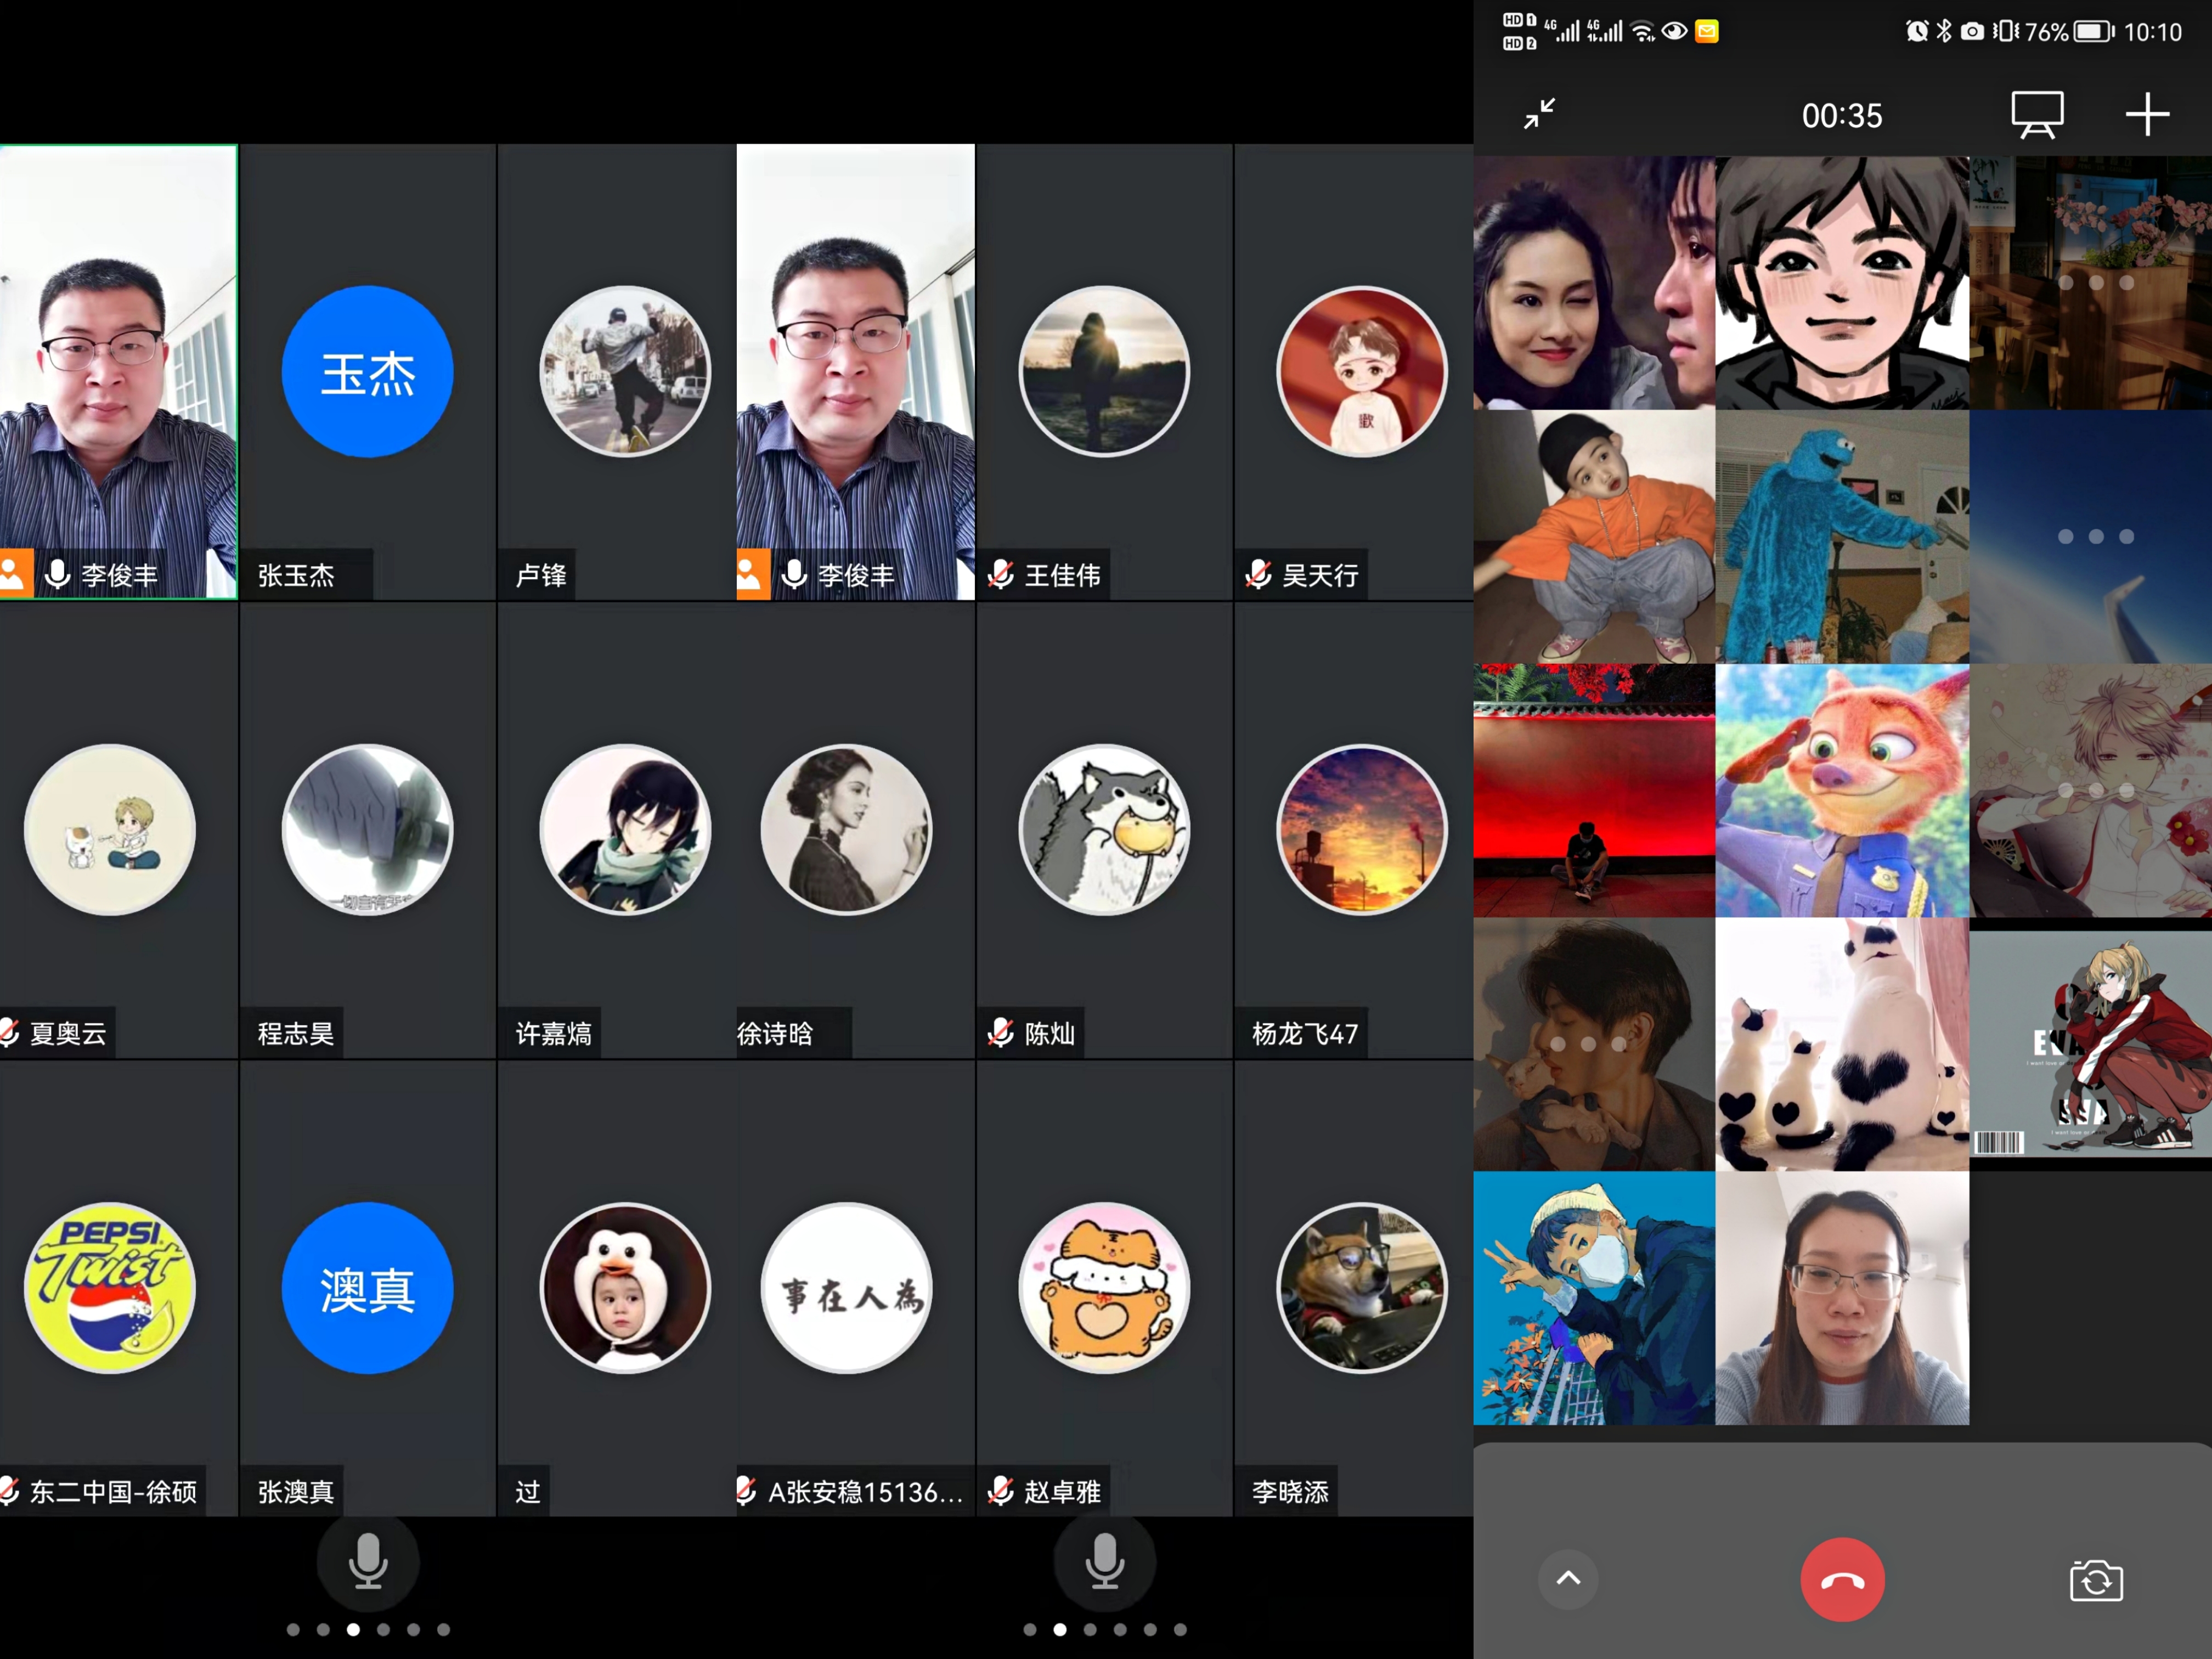Minimize the call with shrink arrows icon
The height and width of the screenshot is (1659, 2212).
tap(1539, 114)
